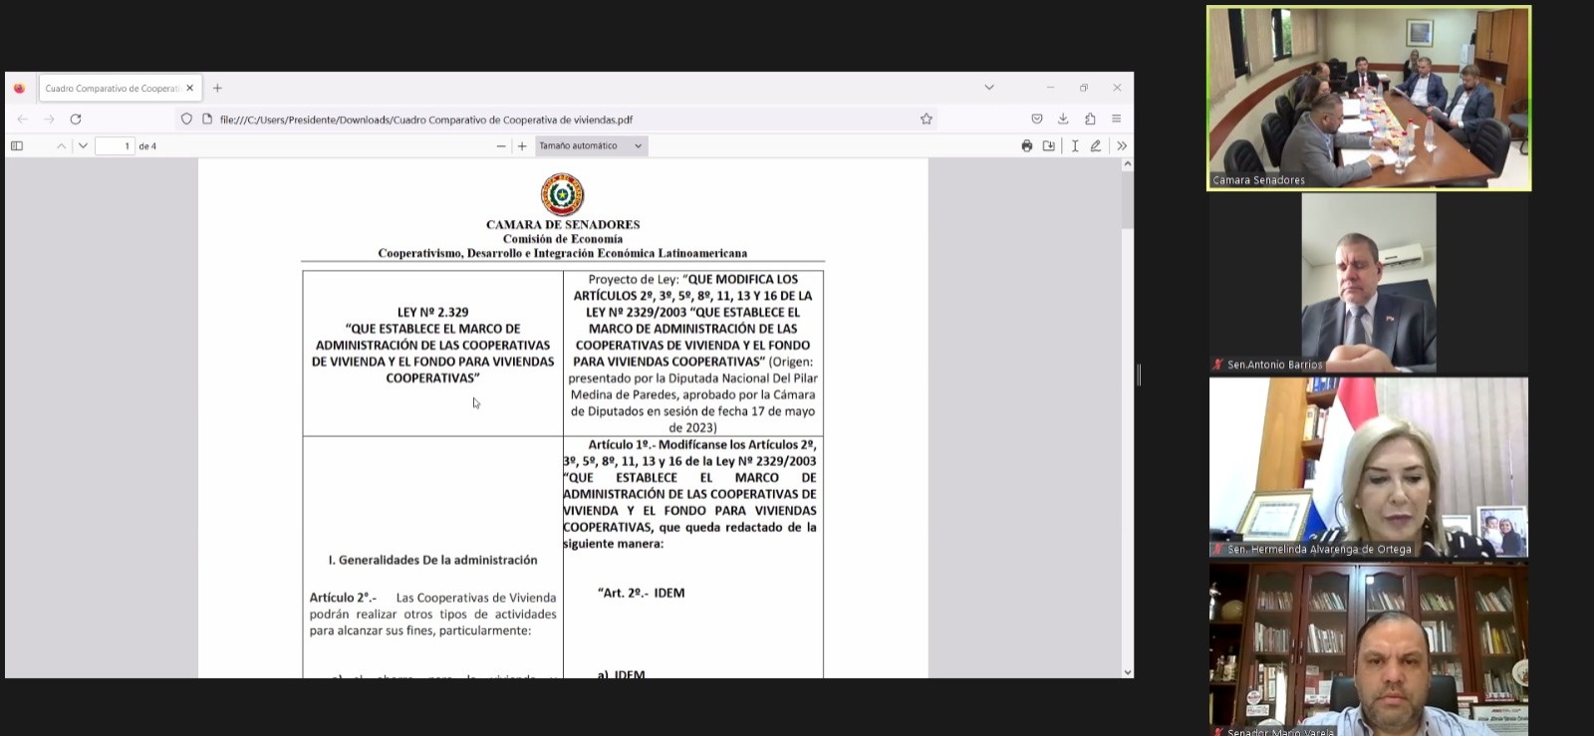This screenshot has width=1594, height=736.
Task: Open the tracking protection shield
Action: 186,119
